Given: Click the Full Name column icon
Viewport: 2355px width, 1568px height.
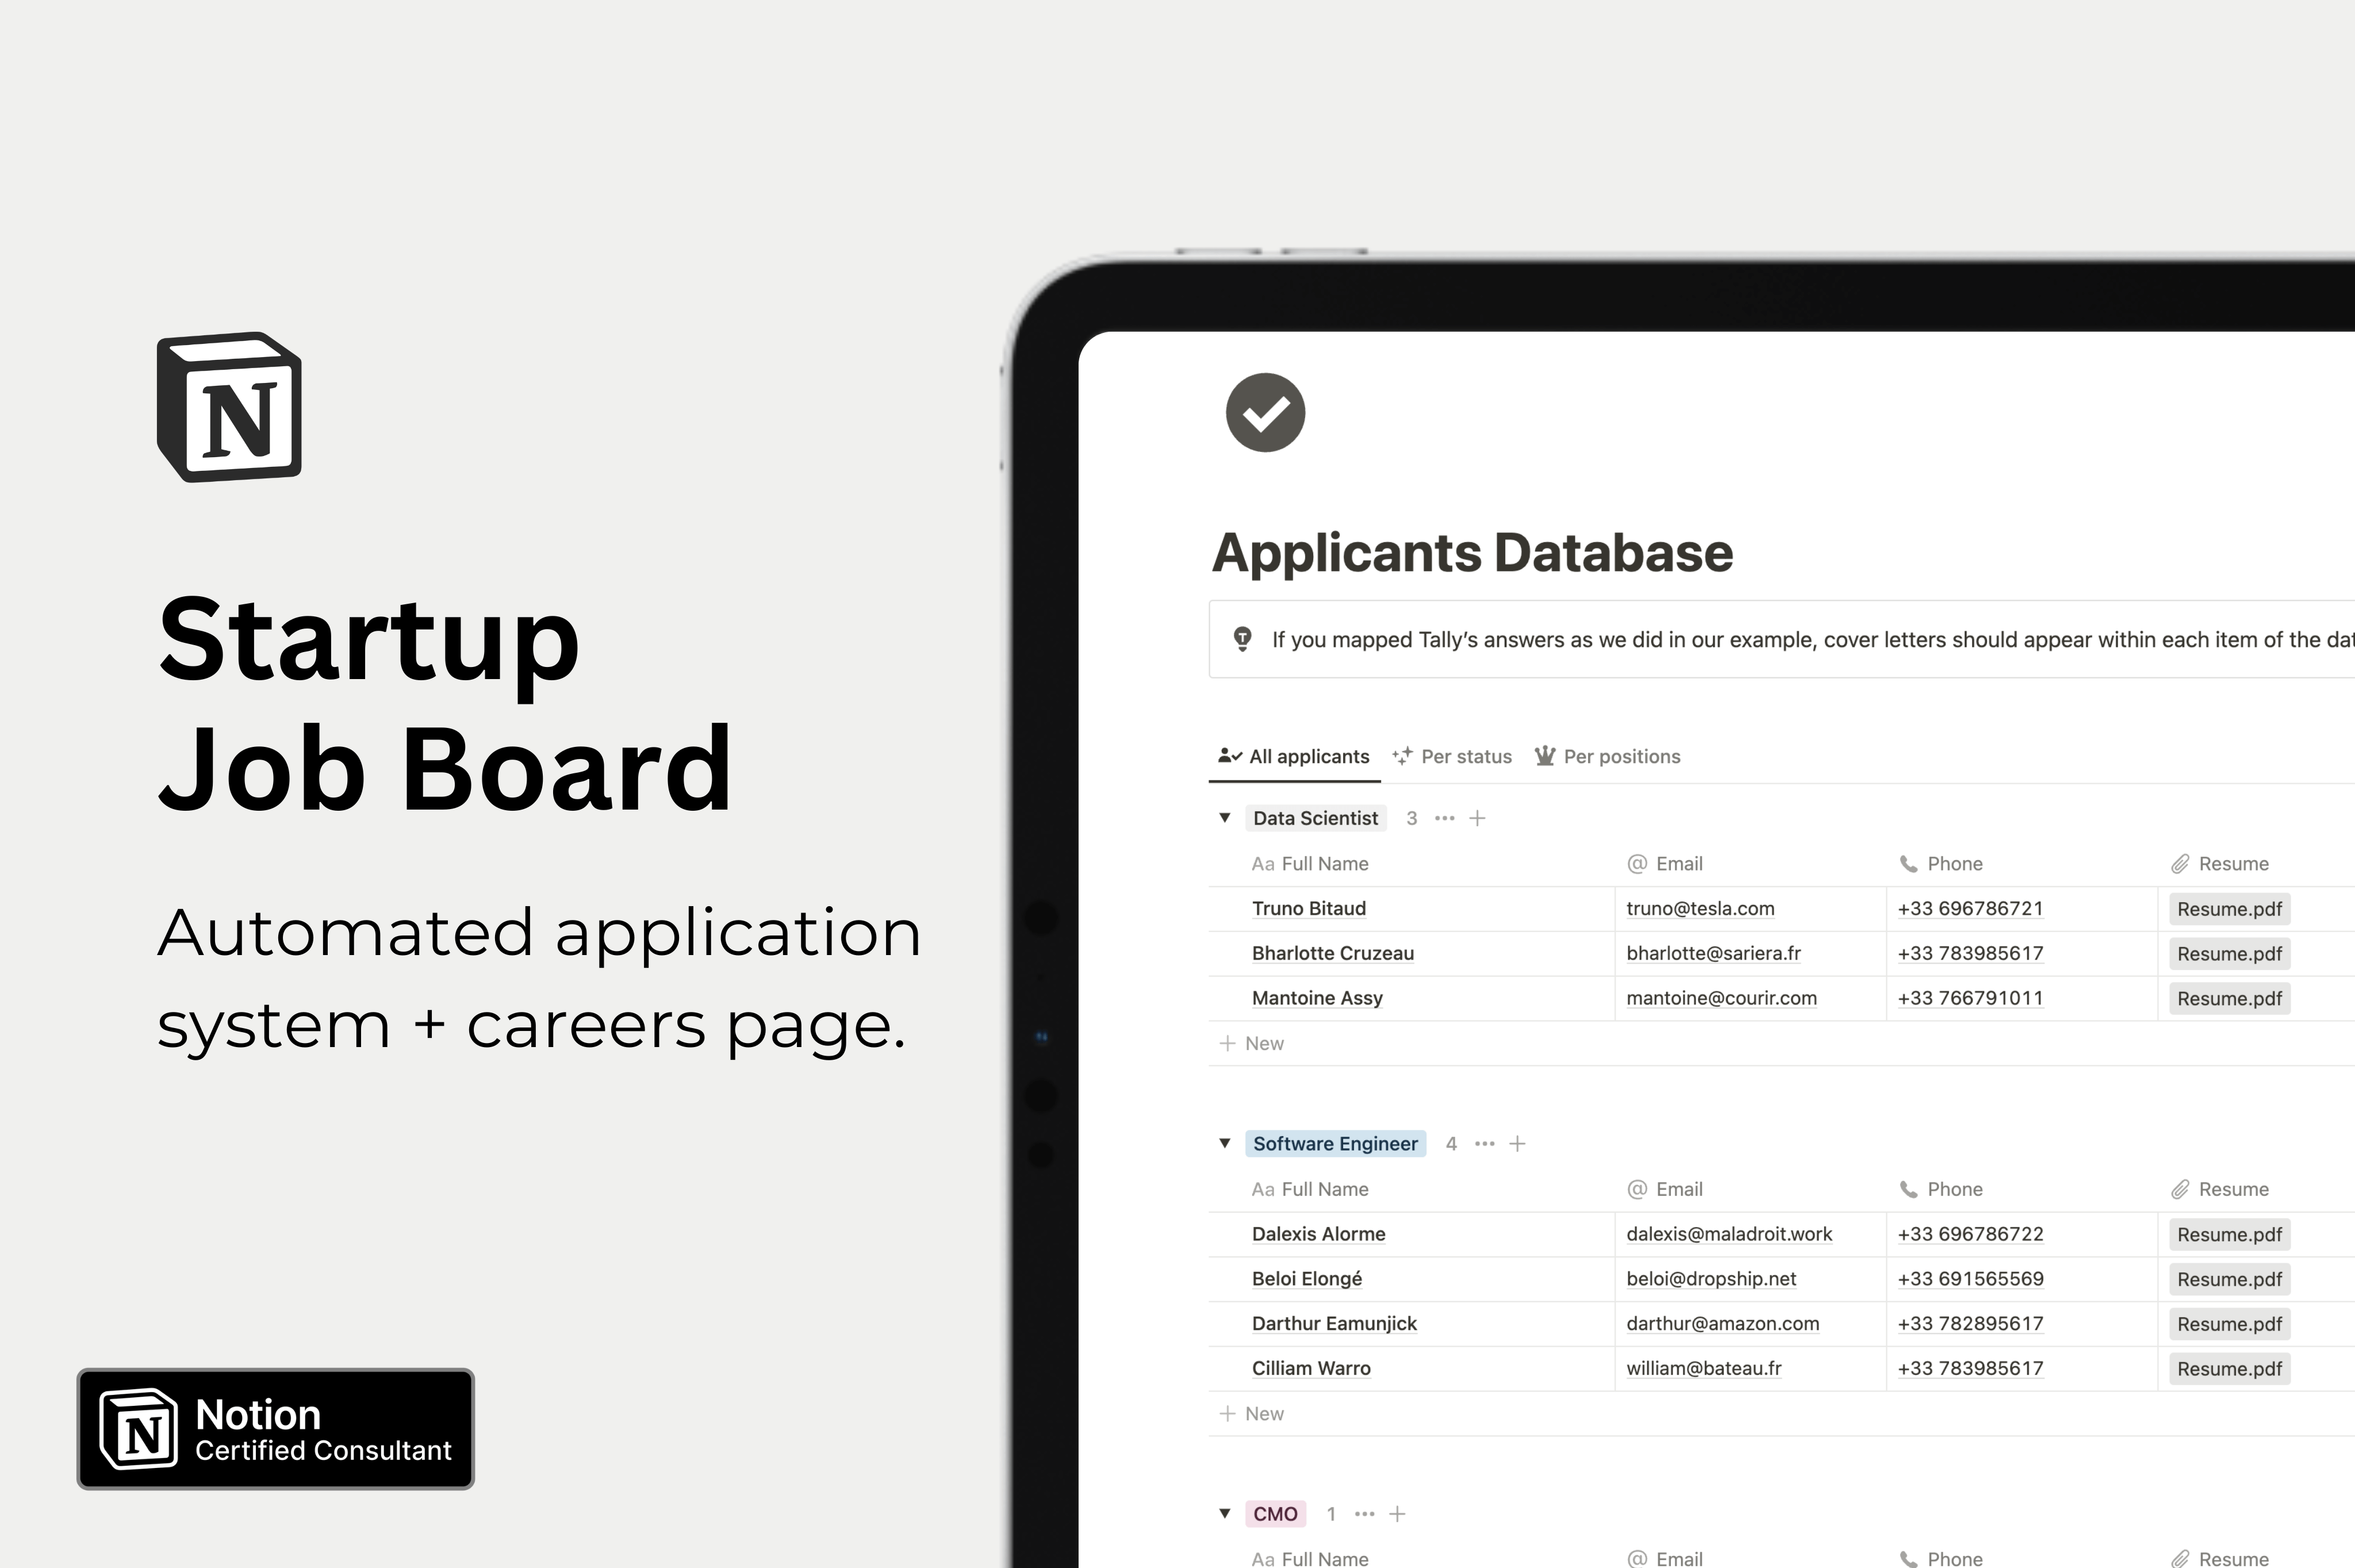Looking at the screenshot, I should click(1263, 862).
